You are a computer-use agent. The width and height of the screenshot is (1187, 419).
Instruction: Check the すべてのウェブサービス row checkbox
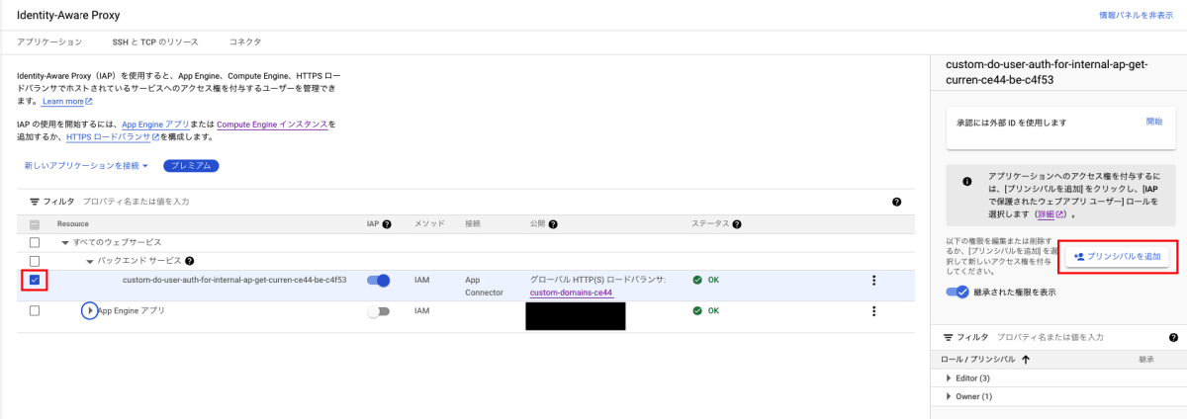[35, 242]
